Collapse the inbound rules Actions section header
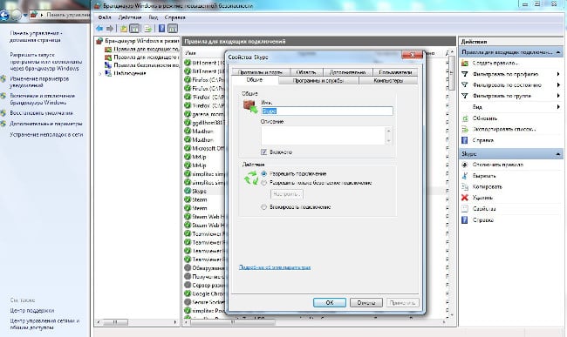567x337 pixels. (558, 52)
